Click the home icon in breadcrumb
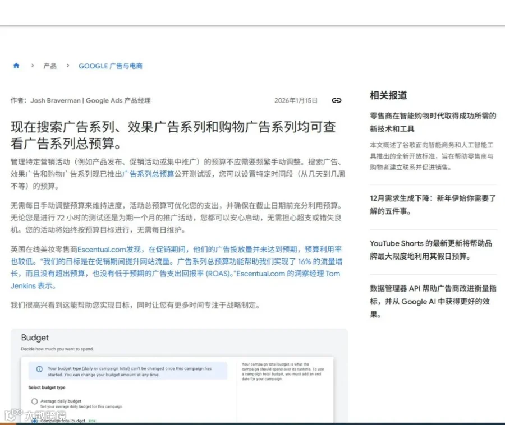The image size is (505, 425). 16,66
